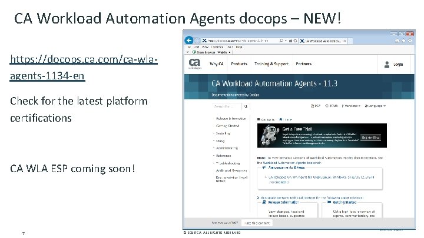Click the lock icon in address bar
Image resolution: width=424 pixels, height=238 pixels.
290,41
